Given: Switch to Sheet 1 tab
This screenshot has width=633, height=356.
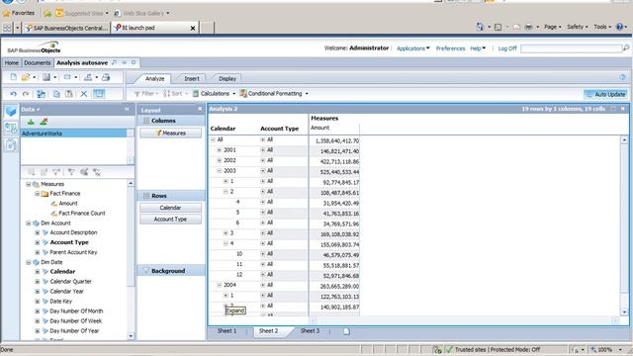Looking at the screenshot, I should [x=226, y=331].
